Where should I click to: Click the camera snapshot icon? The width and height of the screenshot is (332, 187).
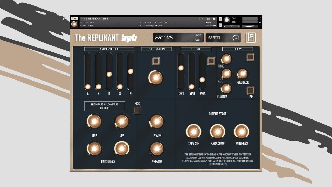point(208,19)
